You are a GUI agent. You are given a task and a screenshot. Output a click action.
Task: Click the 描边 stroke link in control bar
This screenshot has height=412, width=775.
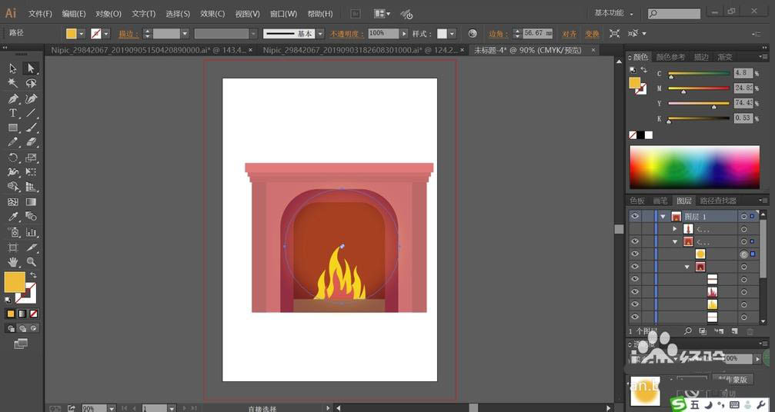pyautogui.click(x=129, y=34)
